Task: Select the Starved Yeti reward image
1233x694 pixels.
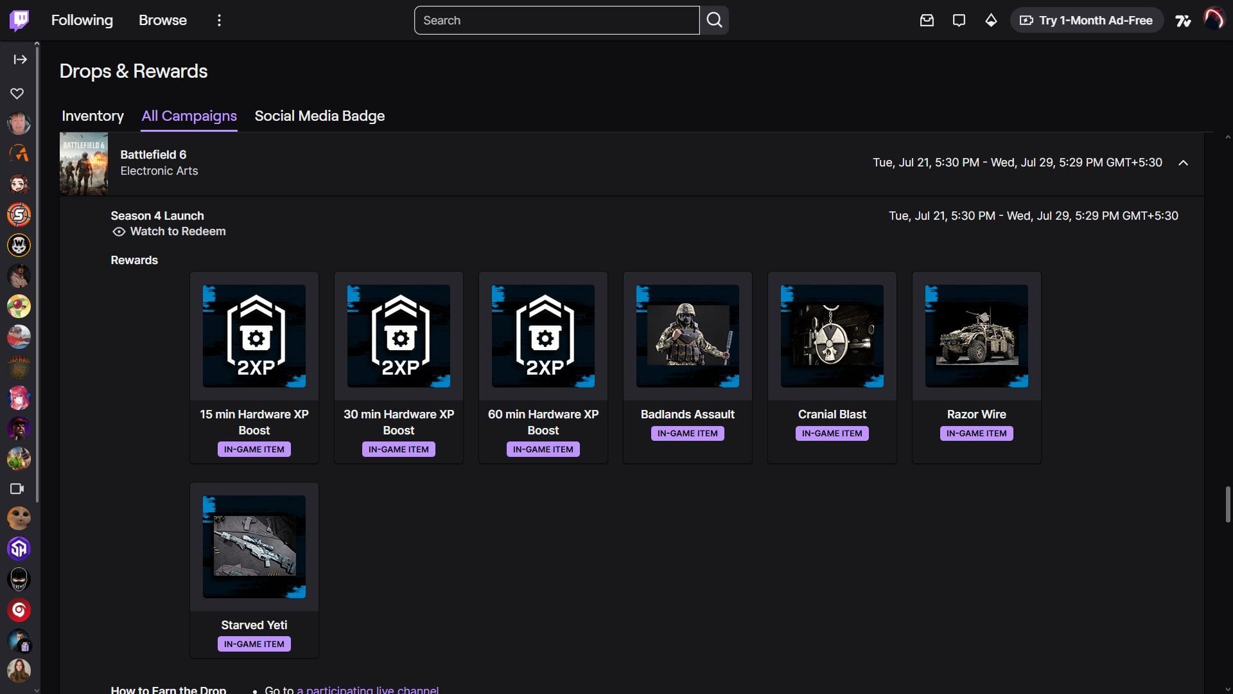Action: [x=254, y=547]
